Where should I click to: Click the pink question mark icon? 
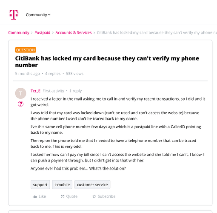[x=21, y=104]
